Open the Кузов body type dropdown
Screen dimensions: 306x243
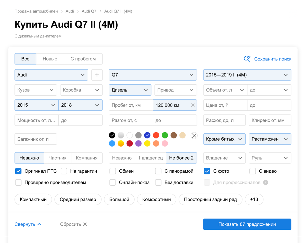click(x=36, y=90)
